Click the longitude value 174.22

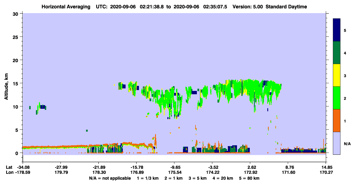click(212, 172)
